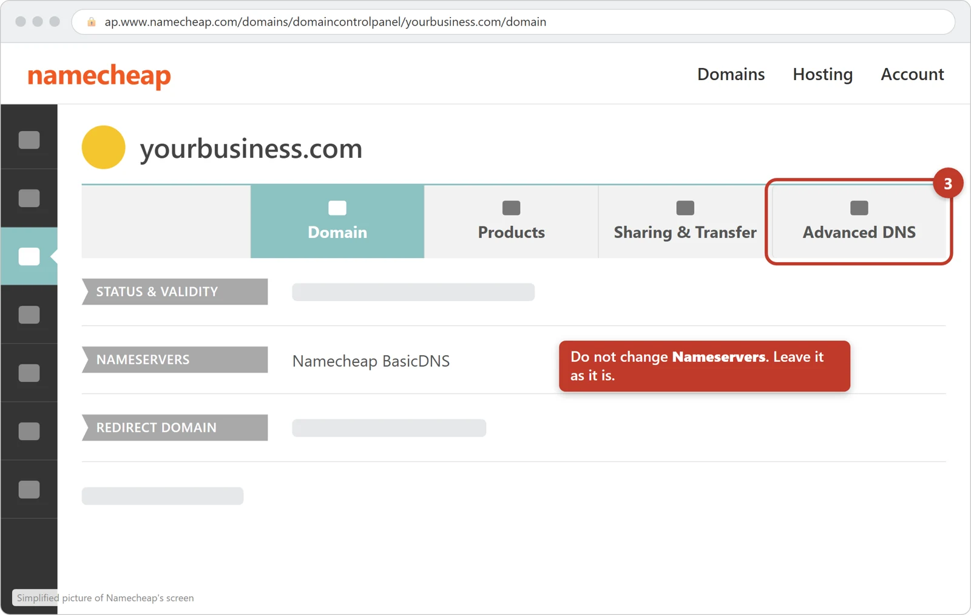Click the yourbusiness.com domain title

251,149
